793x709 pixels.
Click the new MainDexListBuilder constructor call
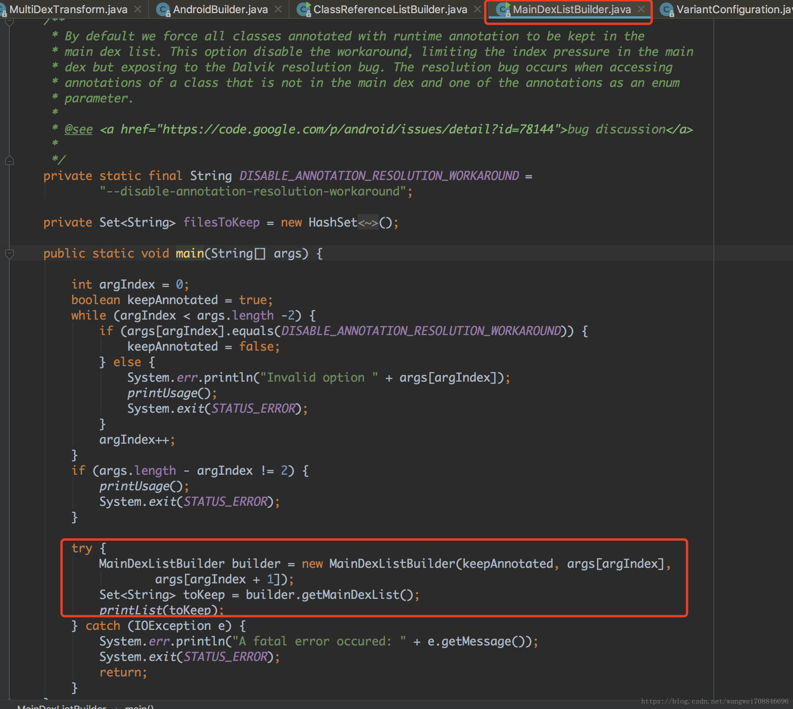pos(487,564)
